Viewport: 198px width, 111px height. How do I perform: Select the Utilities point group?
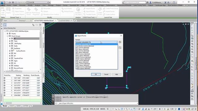(16, 66)
